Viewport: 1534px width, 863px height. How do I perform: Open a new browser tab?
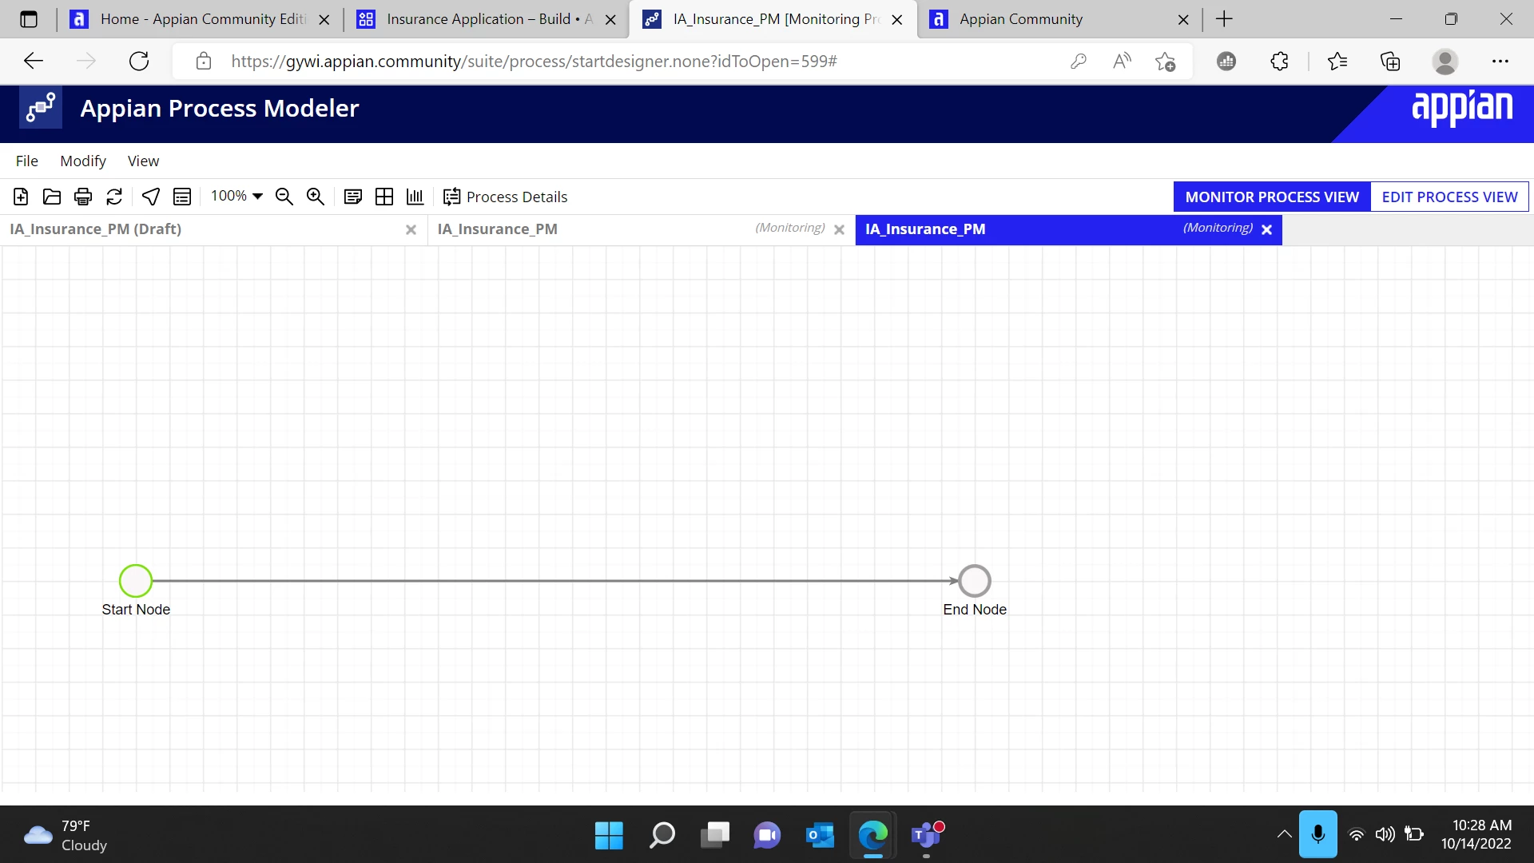point(1225,19)
